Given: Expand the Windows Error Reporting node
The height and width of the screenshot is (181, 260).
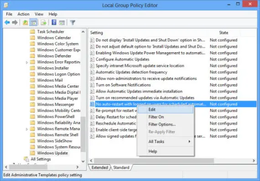Looking at the screenshot, I should [x=27, y=62].
